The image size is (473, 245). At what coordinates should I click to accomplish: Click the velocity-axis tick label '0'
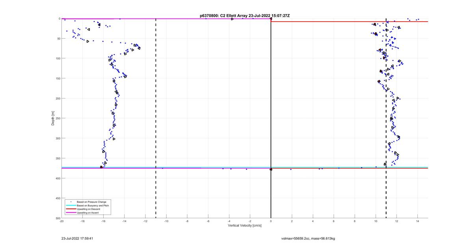271,221
